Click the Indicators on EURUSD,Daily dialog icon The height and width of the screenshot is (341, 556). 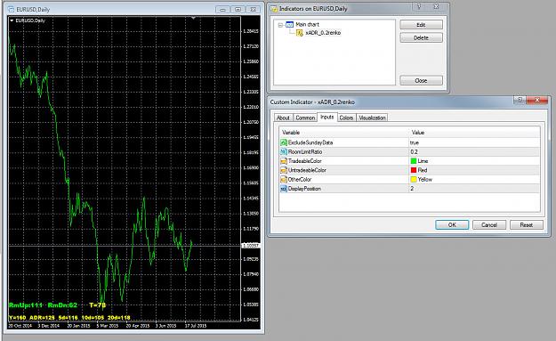point(274,9)
